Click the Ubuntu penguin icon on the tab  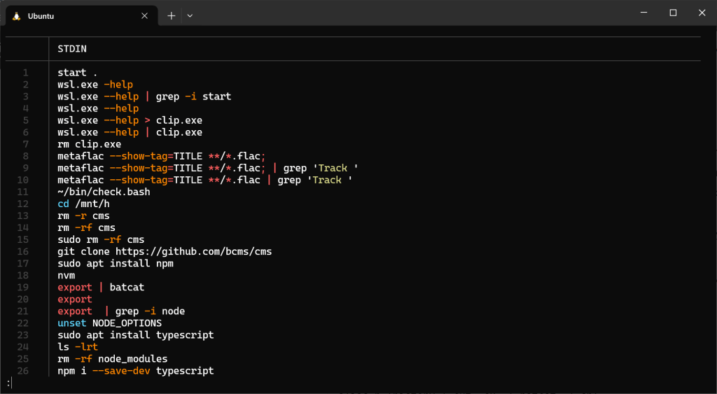(16, 15)
